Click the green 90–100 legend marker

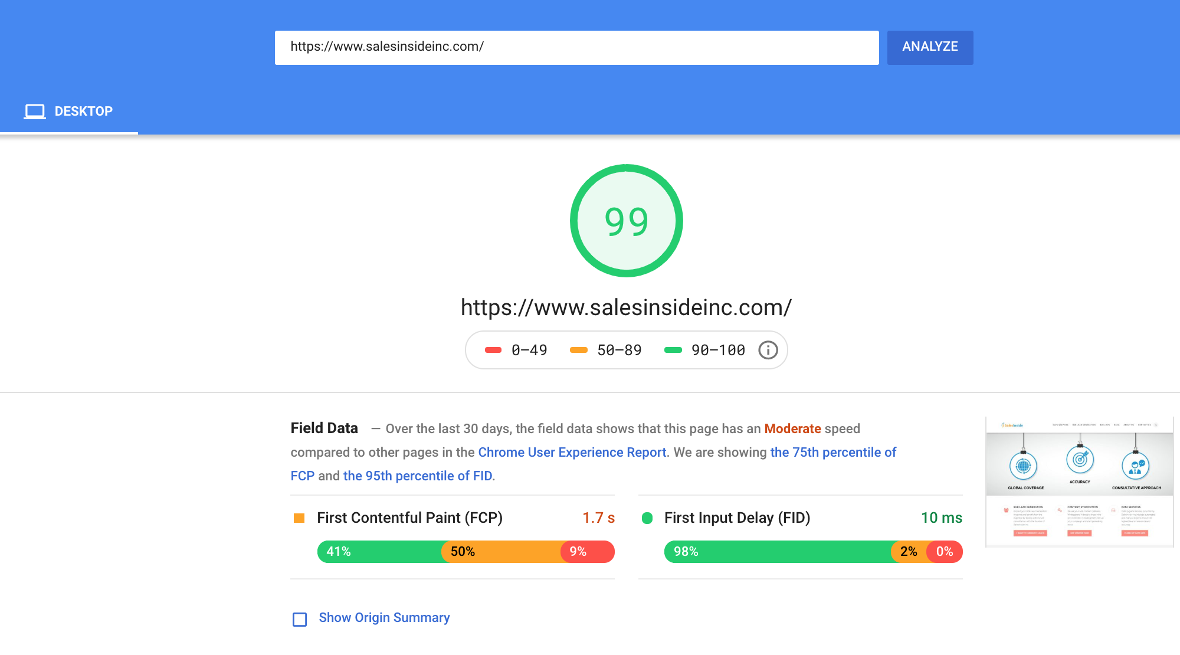click(x=673, y=351)
